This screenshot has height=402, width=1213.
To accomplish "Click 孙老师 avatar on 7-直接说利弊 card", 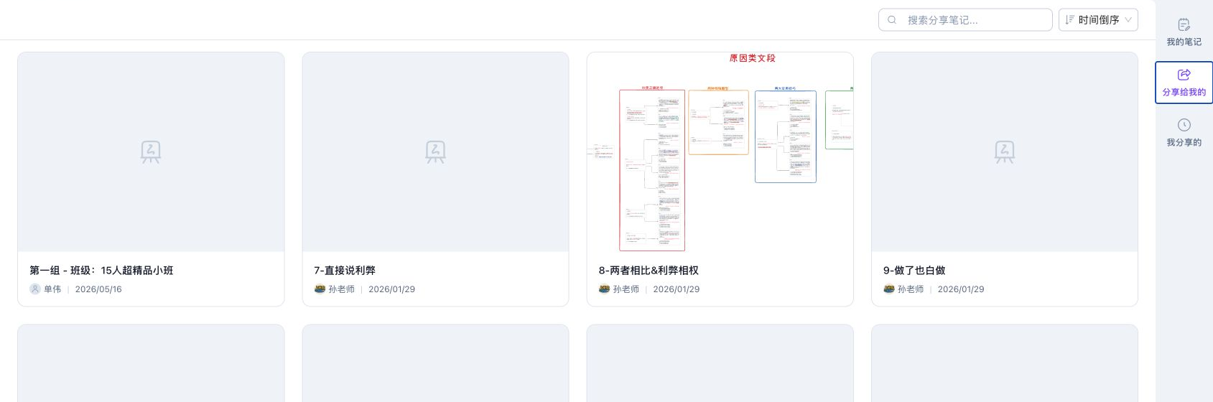I will [x=320, y=289].
